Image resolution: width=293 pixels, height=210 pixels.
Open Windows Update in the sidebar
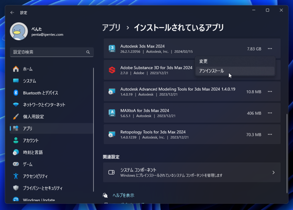tap(52, 200)
